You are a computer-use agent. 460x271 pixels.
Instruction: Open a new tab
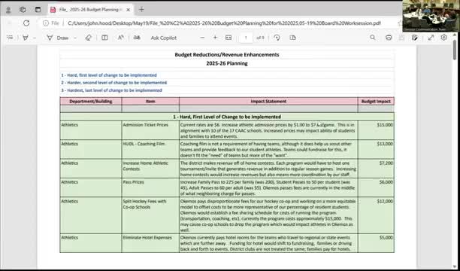click(x=141, y=10)
